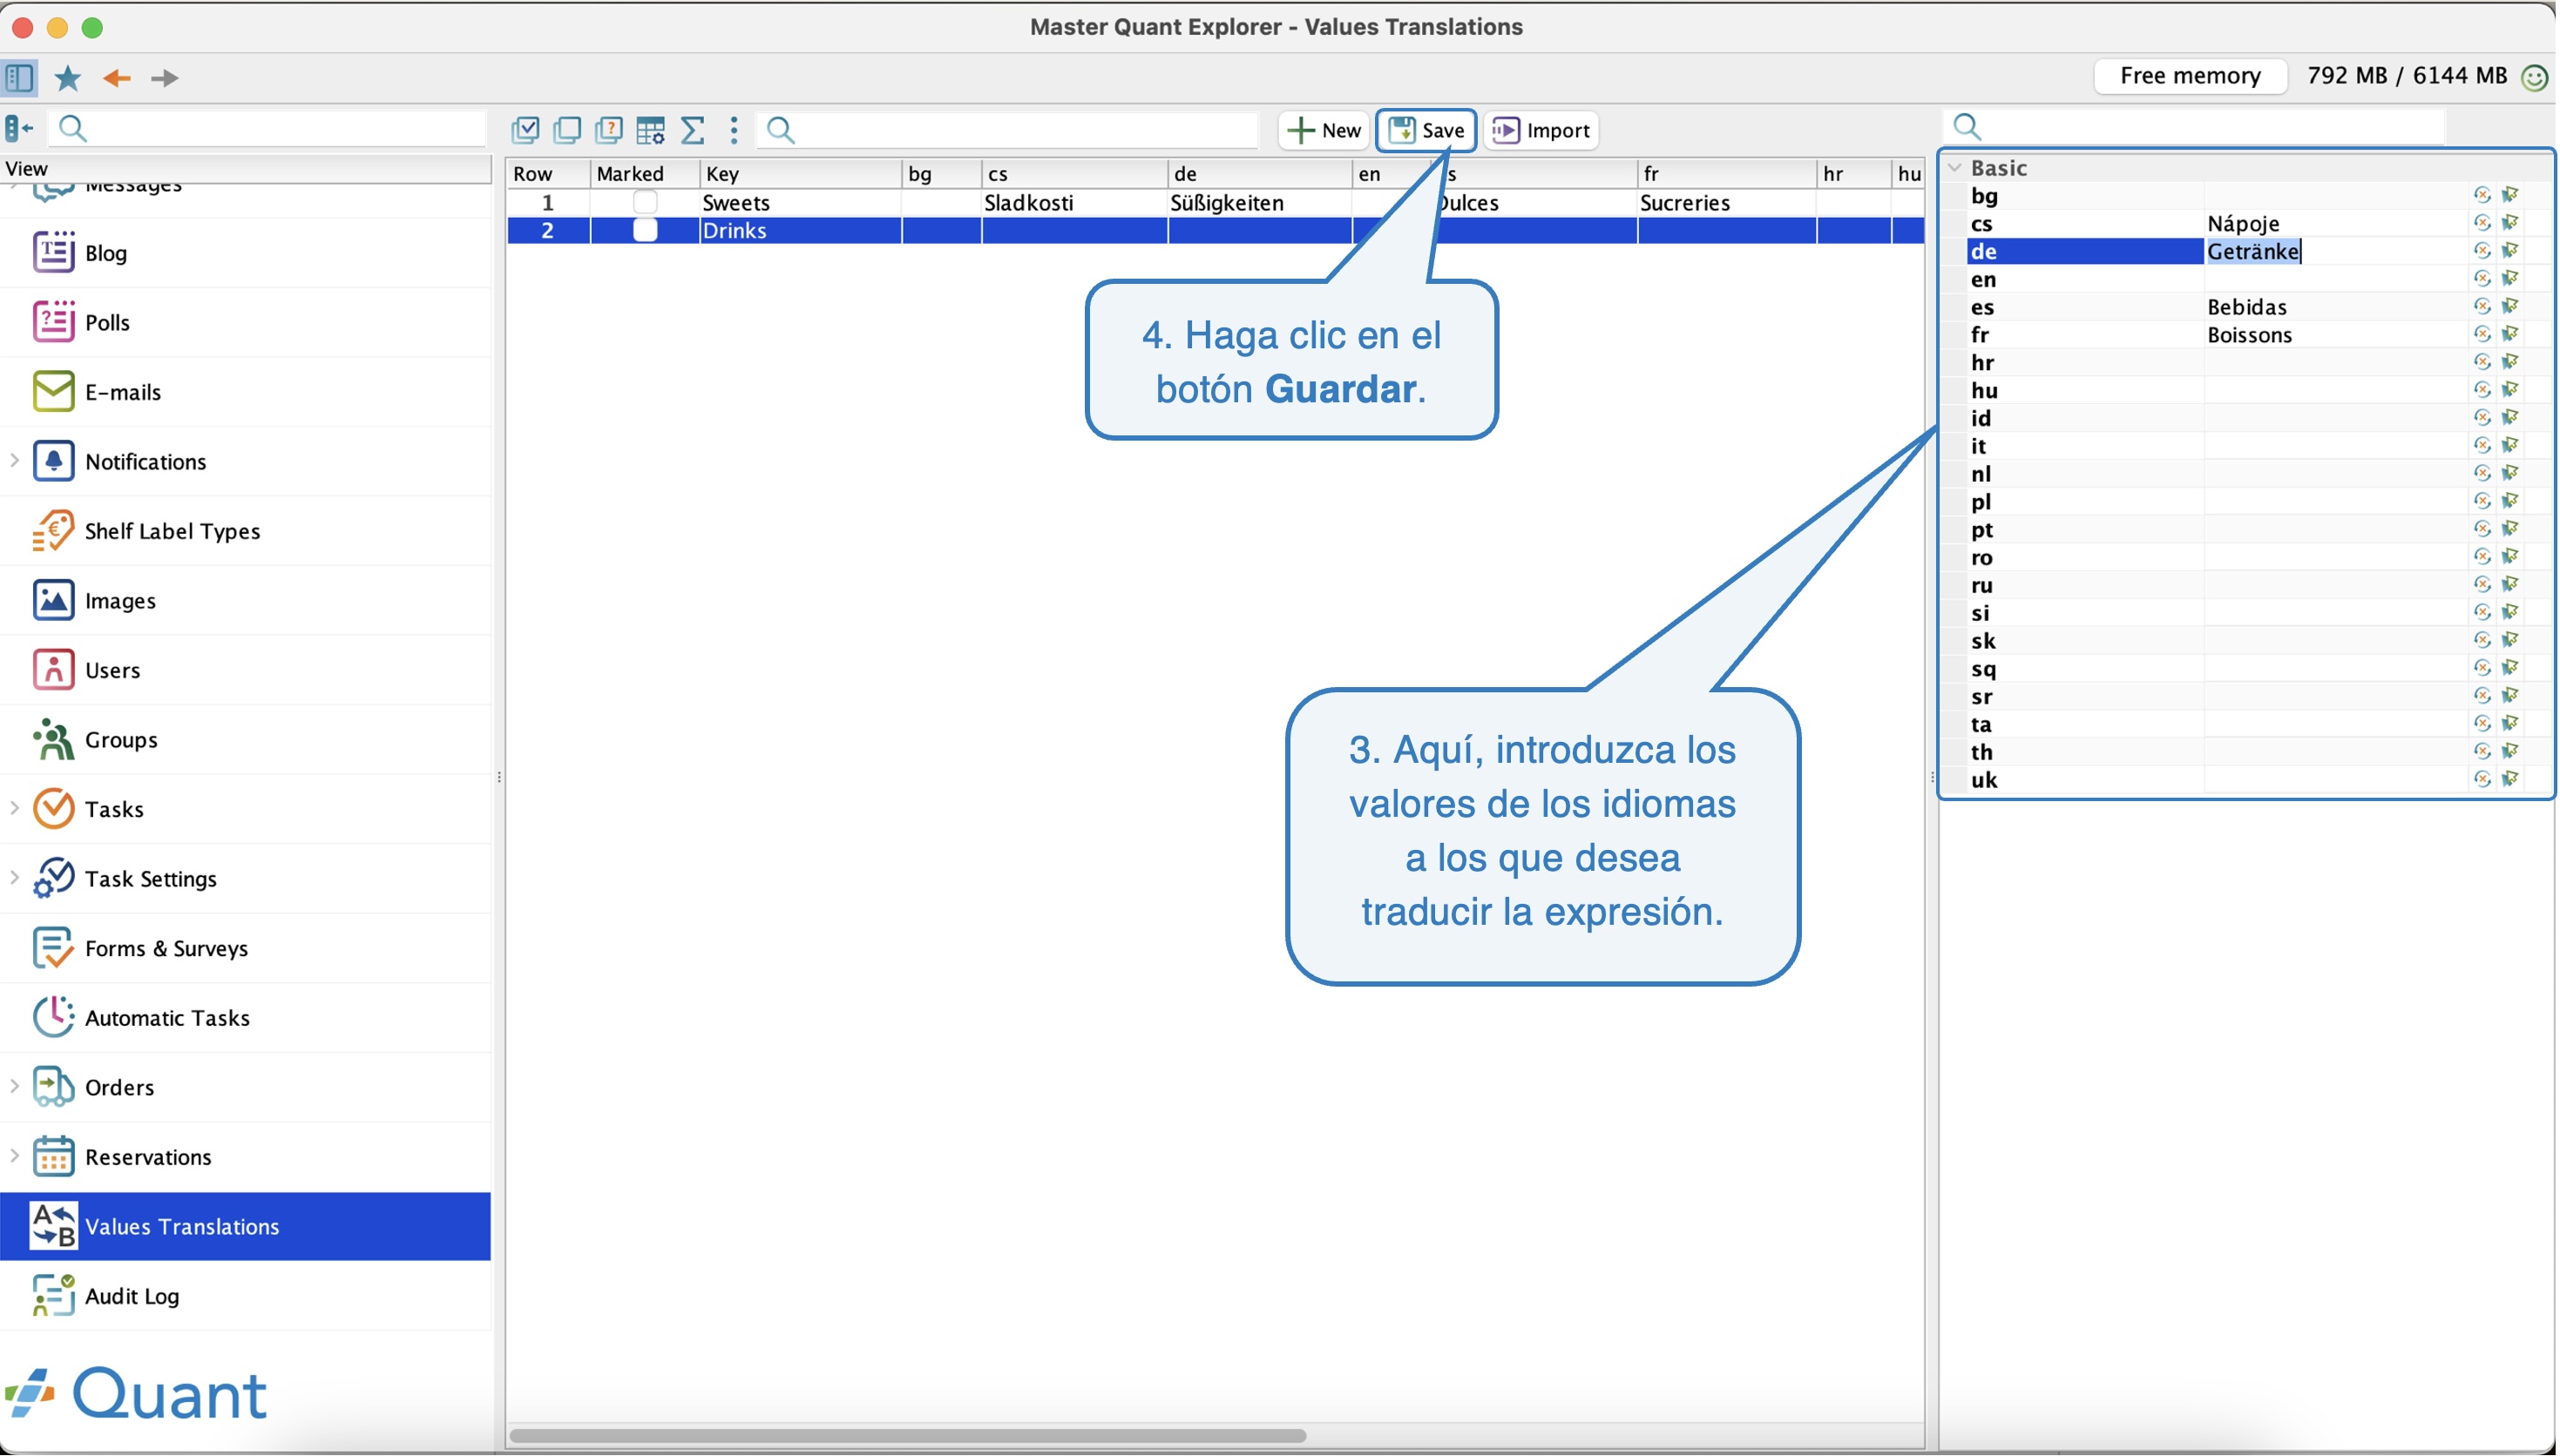Click the Süßigkeiten cell
The height and width of the screenshot is (1456, 2560).
[x=1259, y=202]
